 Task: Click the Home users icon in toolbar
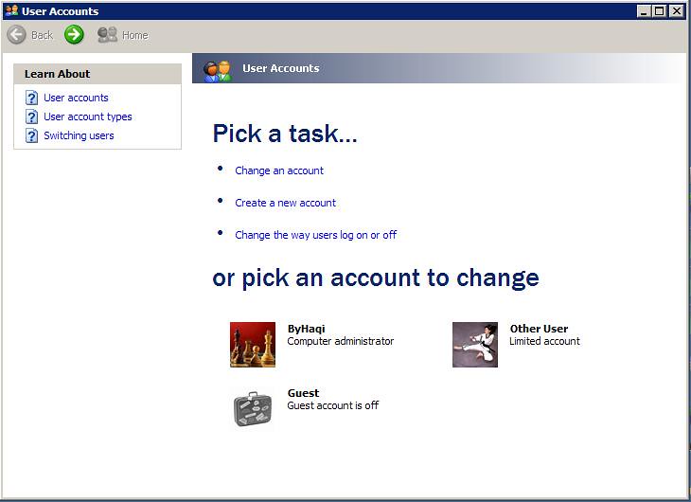tap(107, 35)
